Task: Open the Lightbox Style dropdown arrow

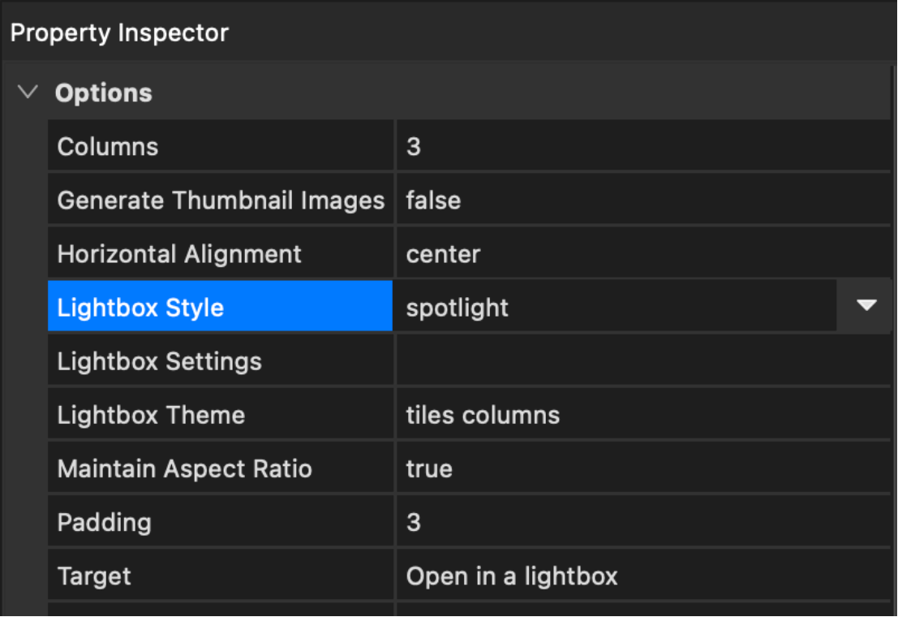Action: coord(866,306)
